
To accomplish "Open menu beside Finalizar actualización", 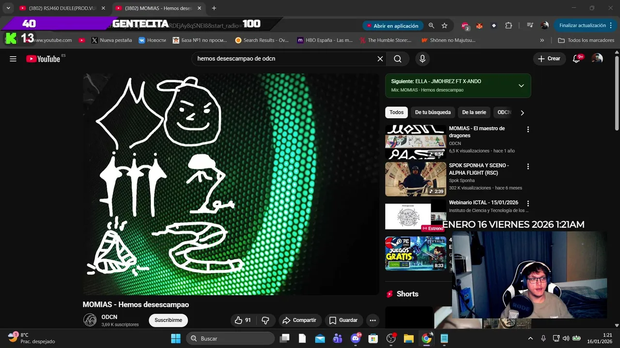I will tap(611, 26).
